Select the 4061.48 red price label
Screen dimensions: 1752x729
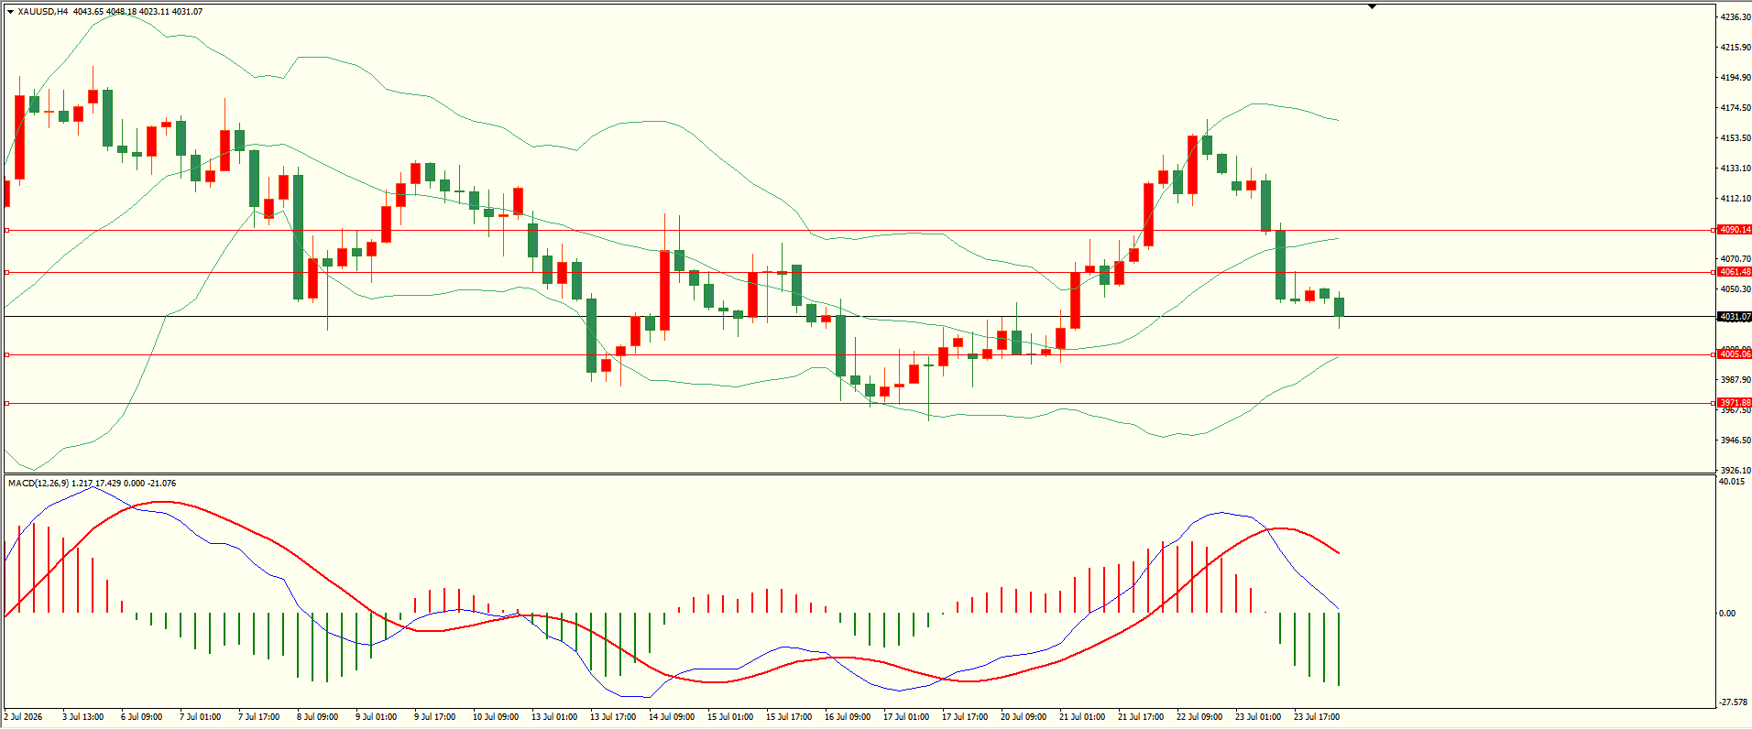pos(1735,272)
